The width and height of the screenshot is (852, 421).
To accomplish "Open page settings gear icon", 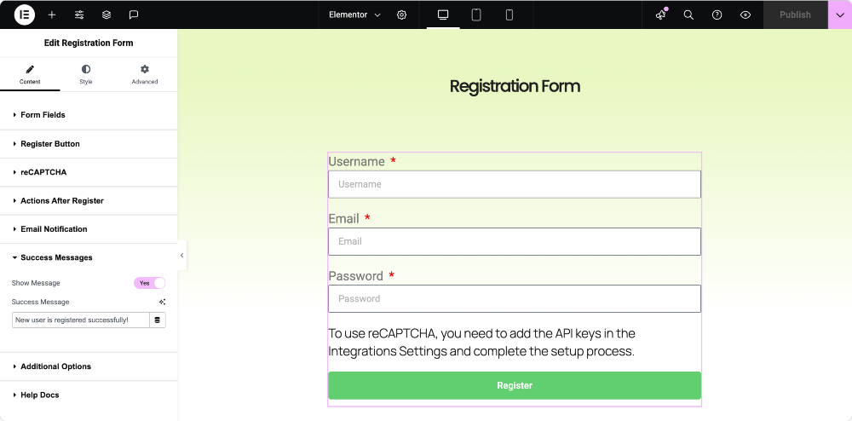I will [401, 15].
